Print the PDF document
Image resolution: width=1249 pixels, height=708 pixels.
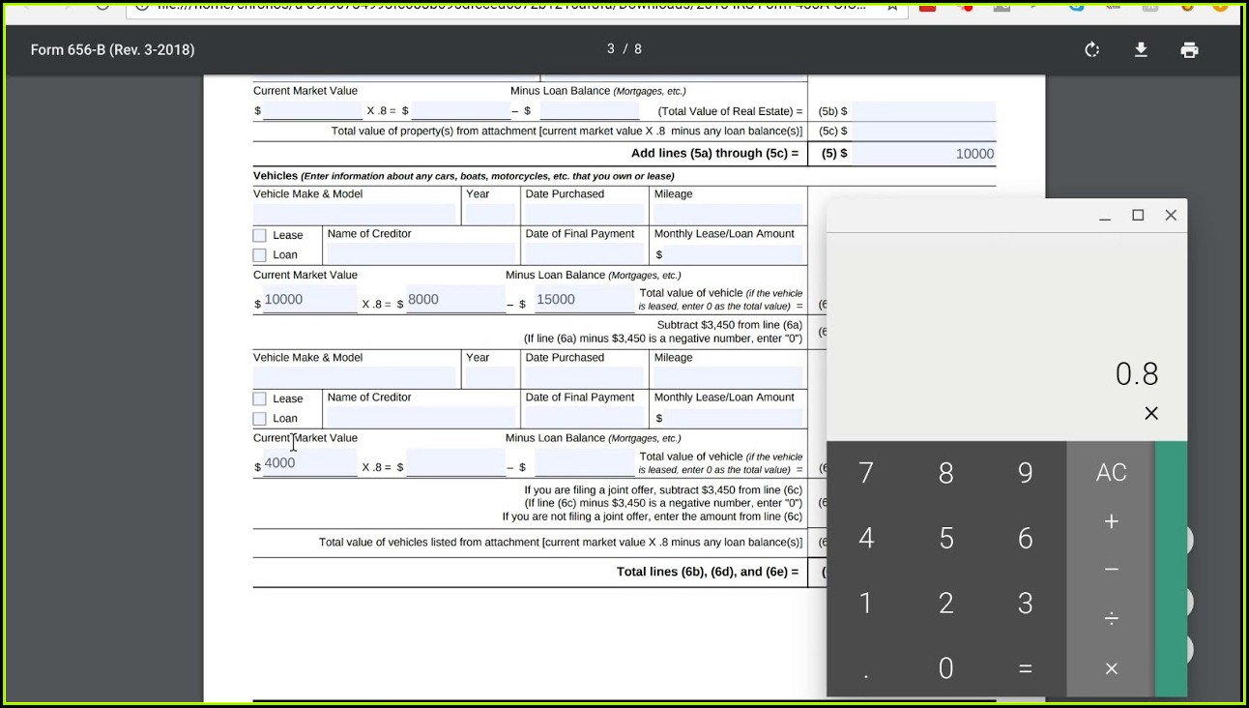1189,50
